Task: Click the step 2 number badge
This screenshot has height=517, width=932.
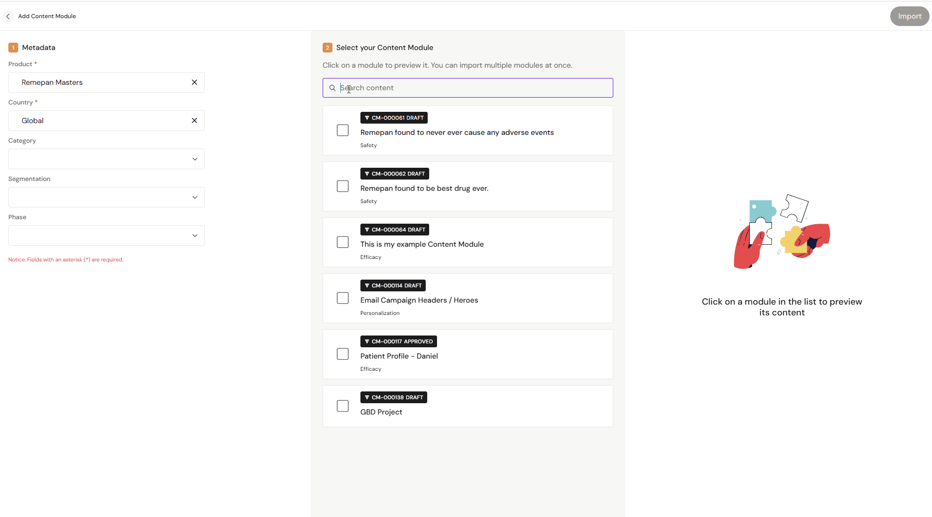Action: (328, 48)
